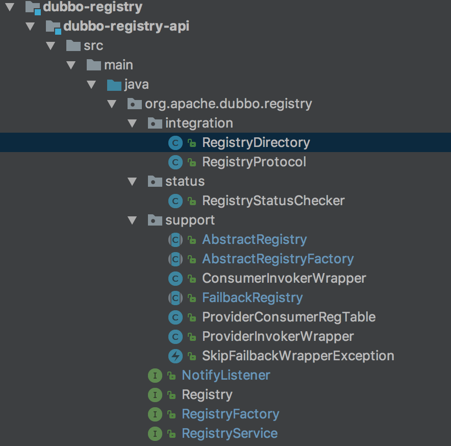The height and width of the screenshot is (446, 451).
Task: Click the src folder icon
Action: click(73, 45)
